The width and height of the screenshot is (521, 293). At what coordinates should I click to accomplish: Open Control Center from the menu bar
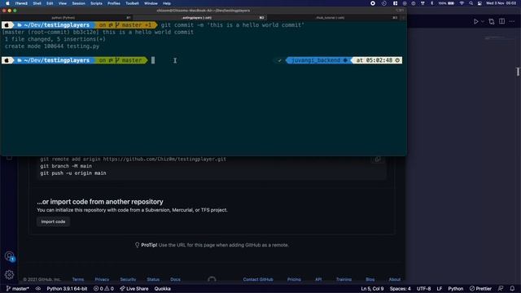479,3
